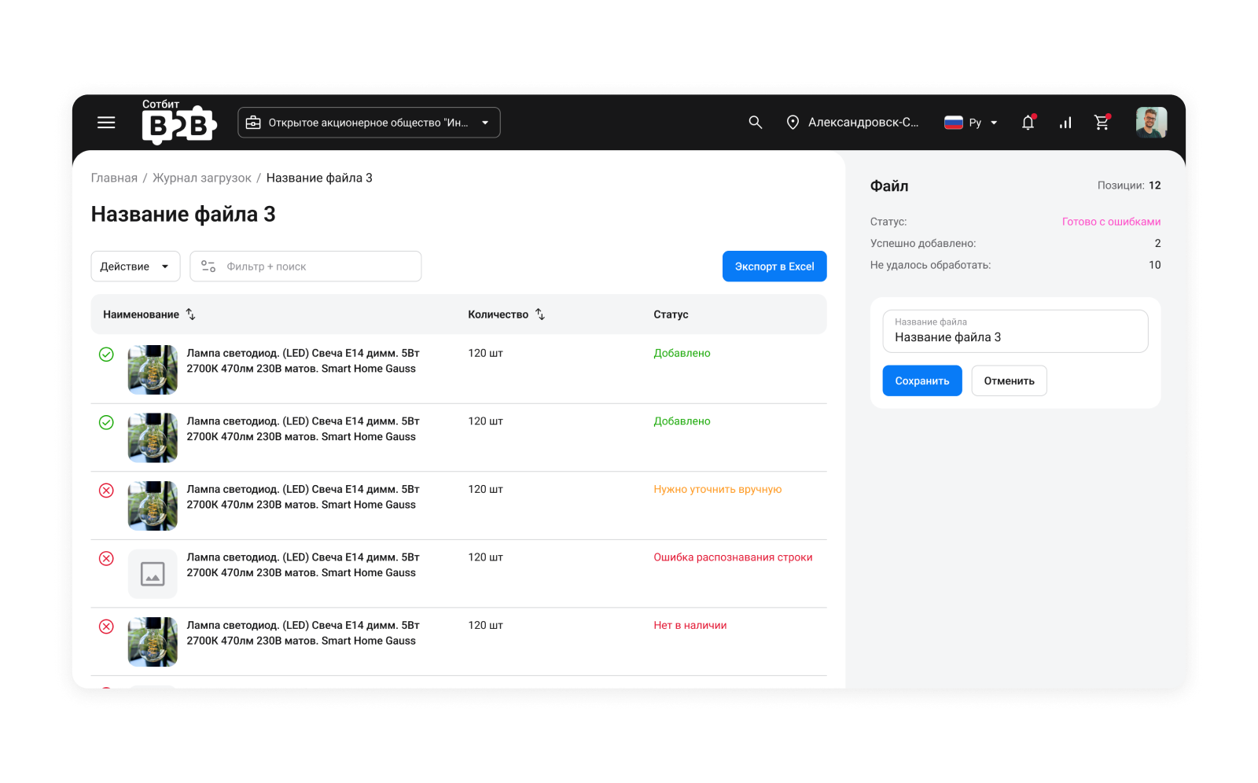
Task: Open user profile avatar
Action: pos(1151,123)
